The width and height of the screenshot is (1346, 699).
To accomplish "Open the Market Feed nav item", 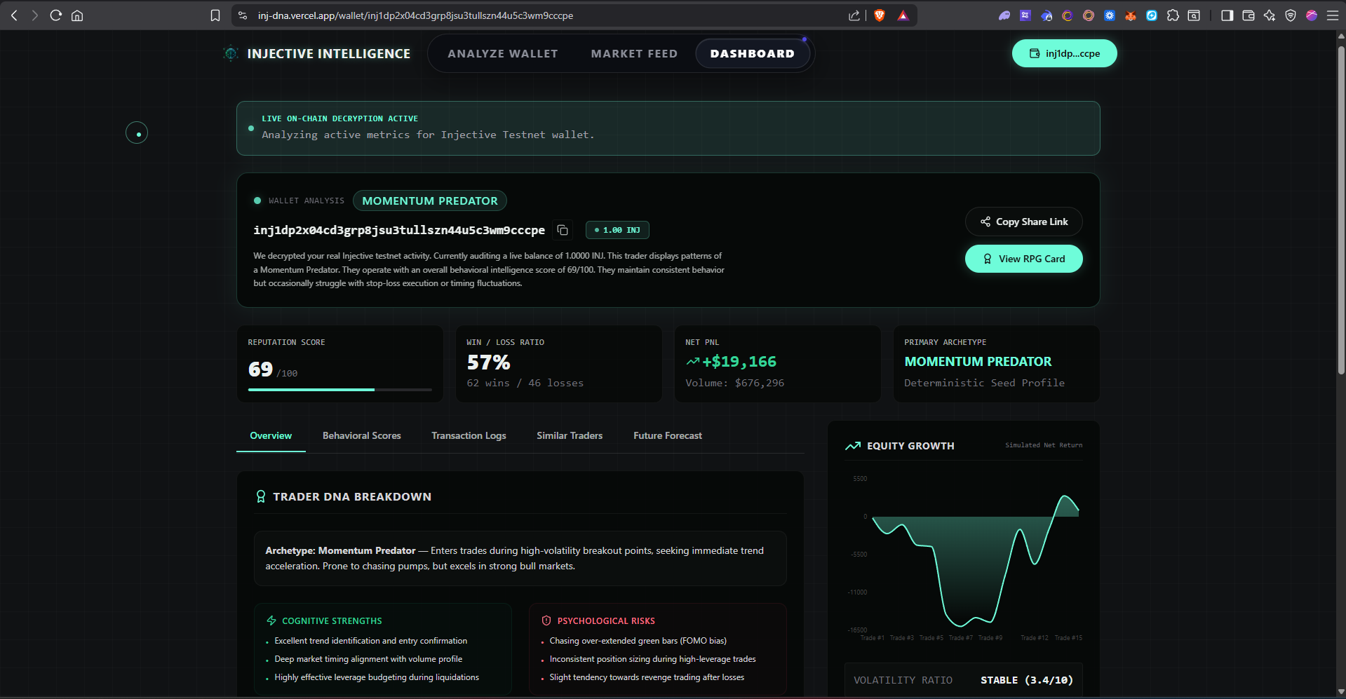I will [634, 54].
